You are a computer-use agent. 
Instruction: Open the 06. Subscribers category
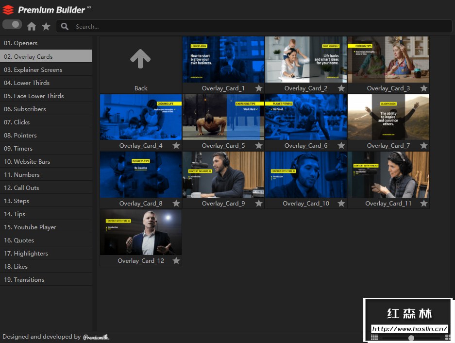pyautogui.click(x=46, y=109)
